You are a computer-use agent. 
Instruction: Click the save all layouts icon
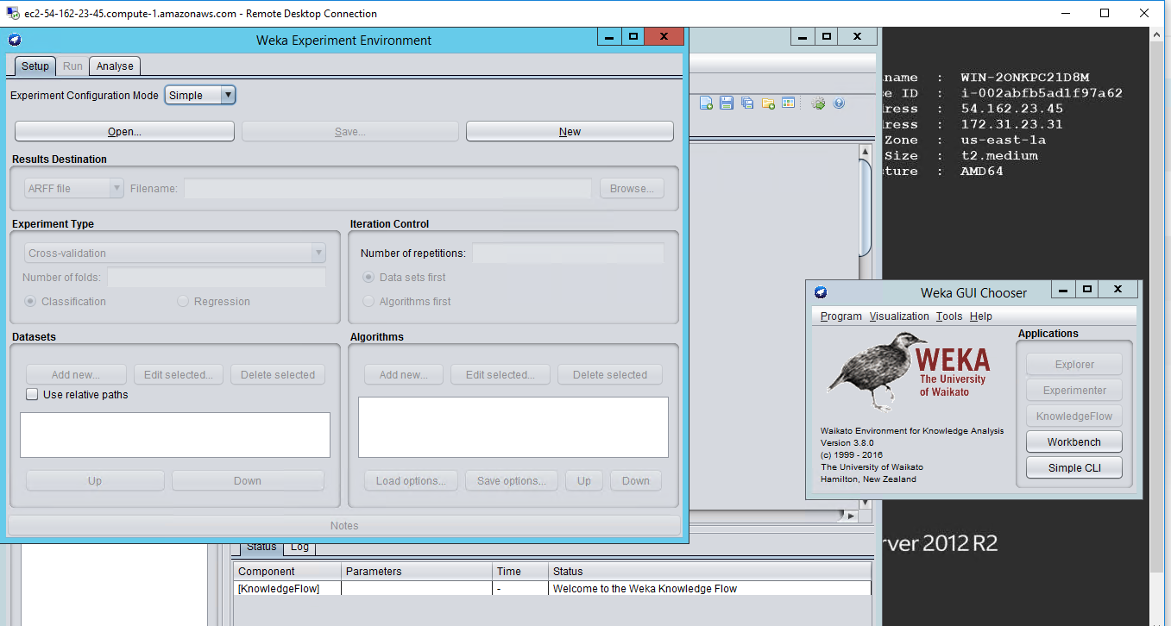click(x=747, y=103)
